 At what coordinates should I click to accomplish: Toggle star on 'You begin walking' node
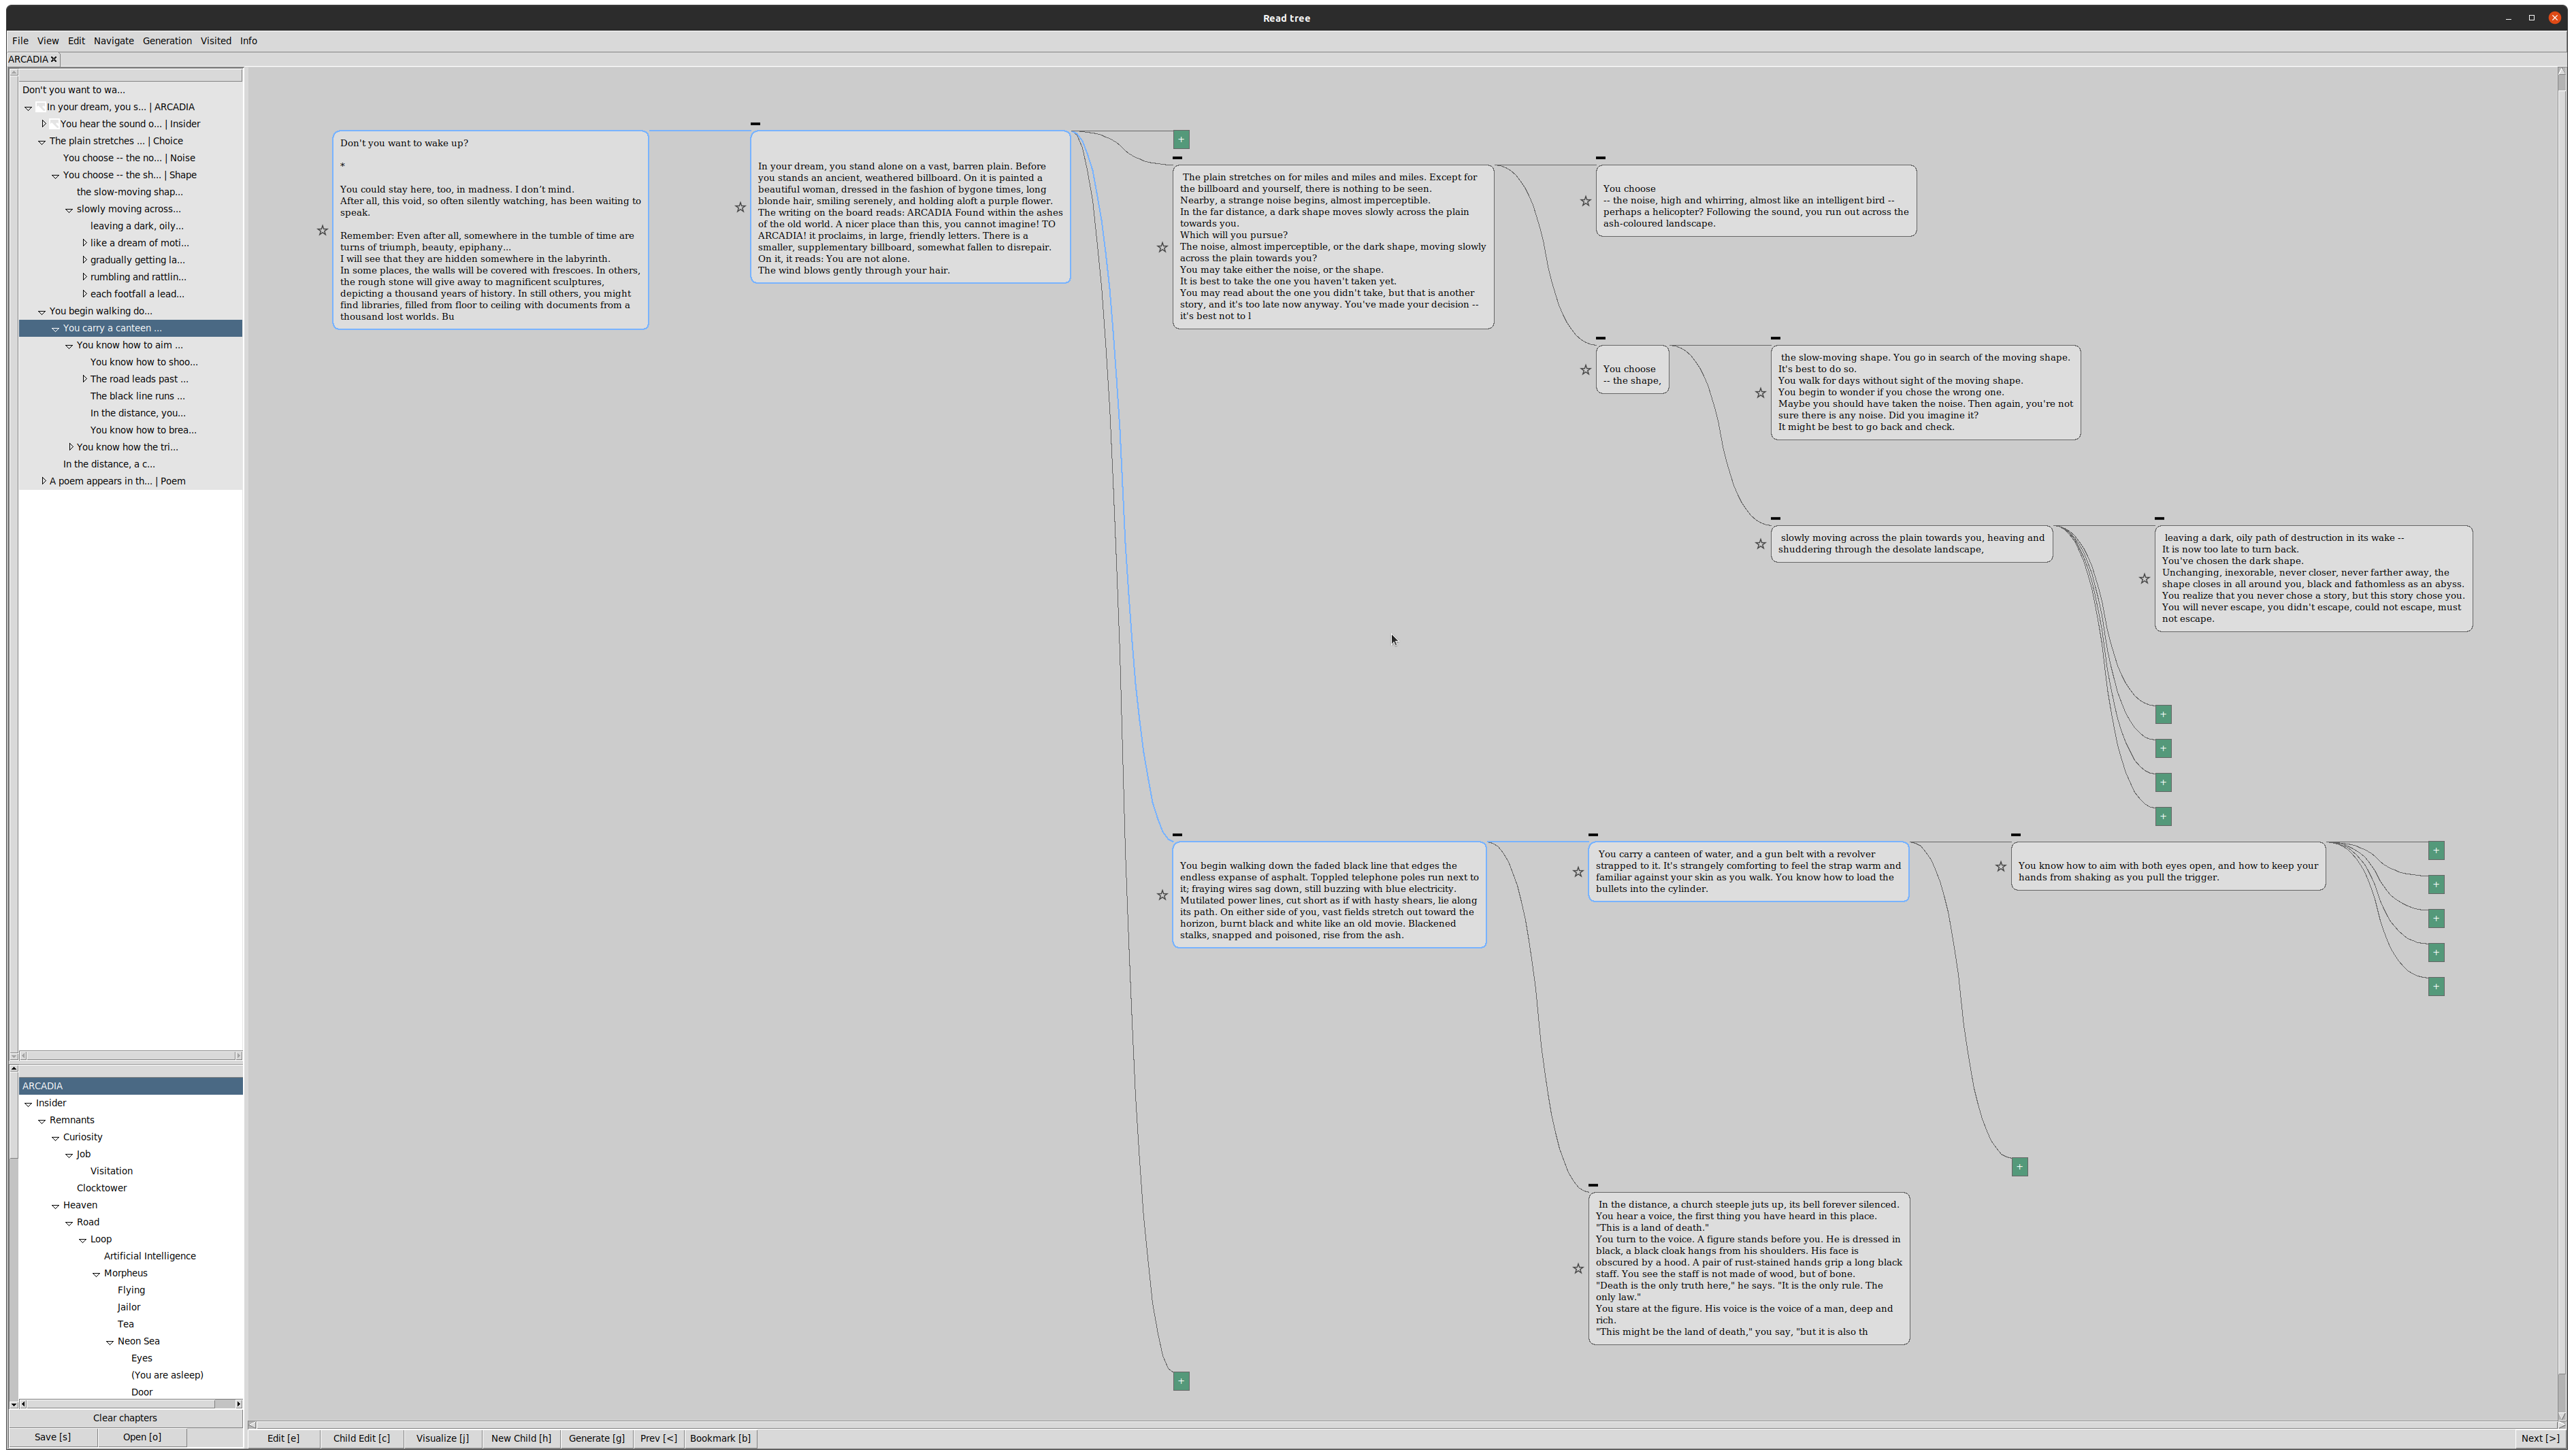[1162, 895]
